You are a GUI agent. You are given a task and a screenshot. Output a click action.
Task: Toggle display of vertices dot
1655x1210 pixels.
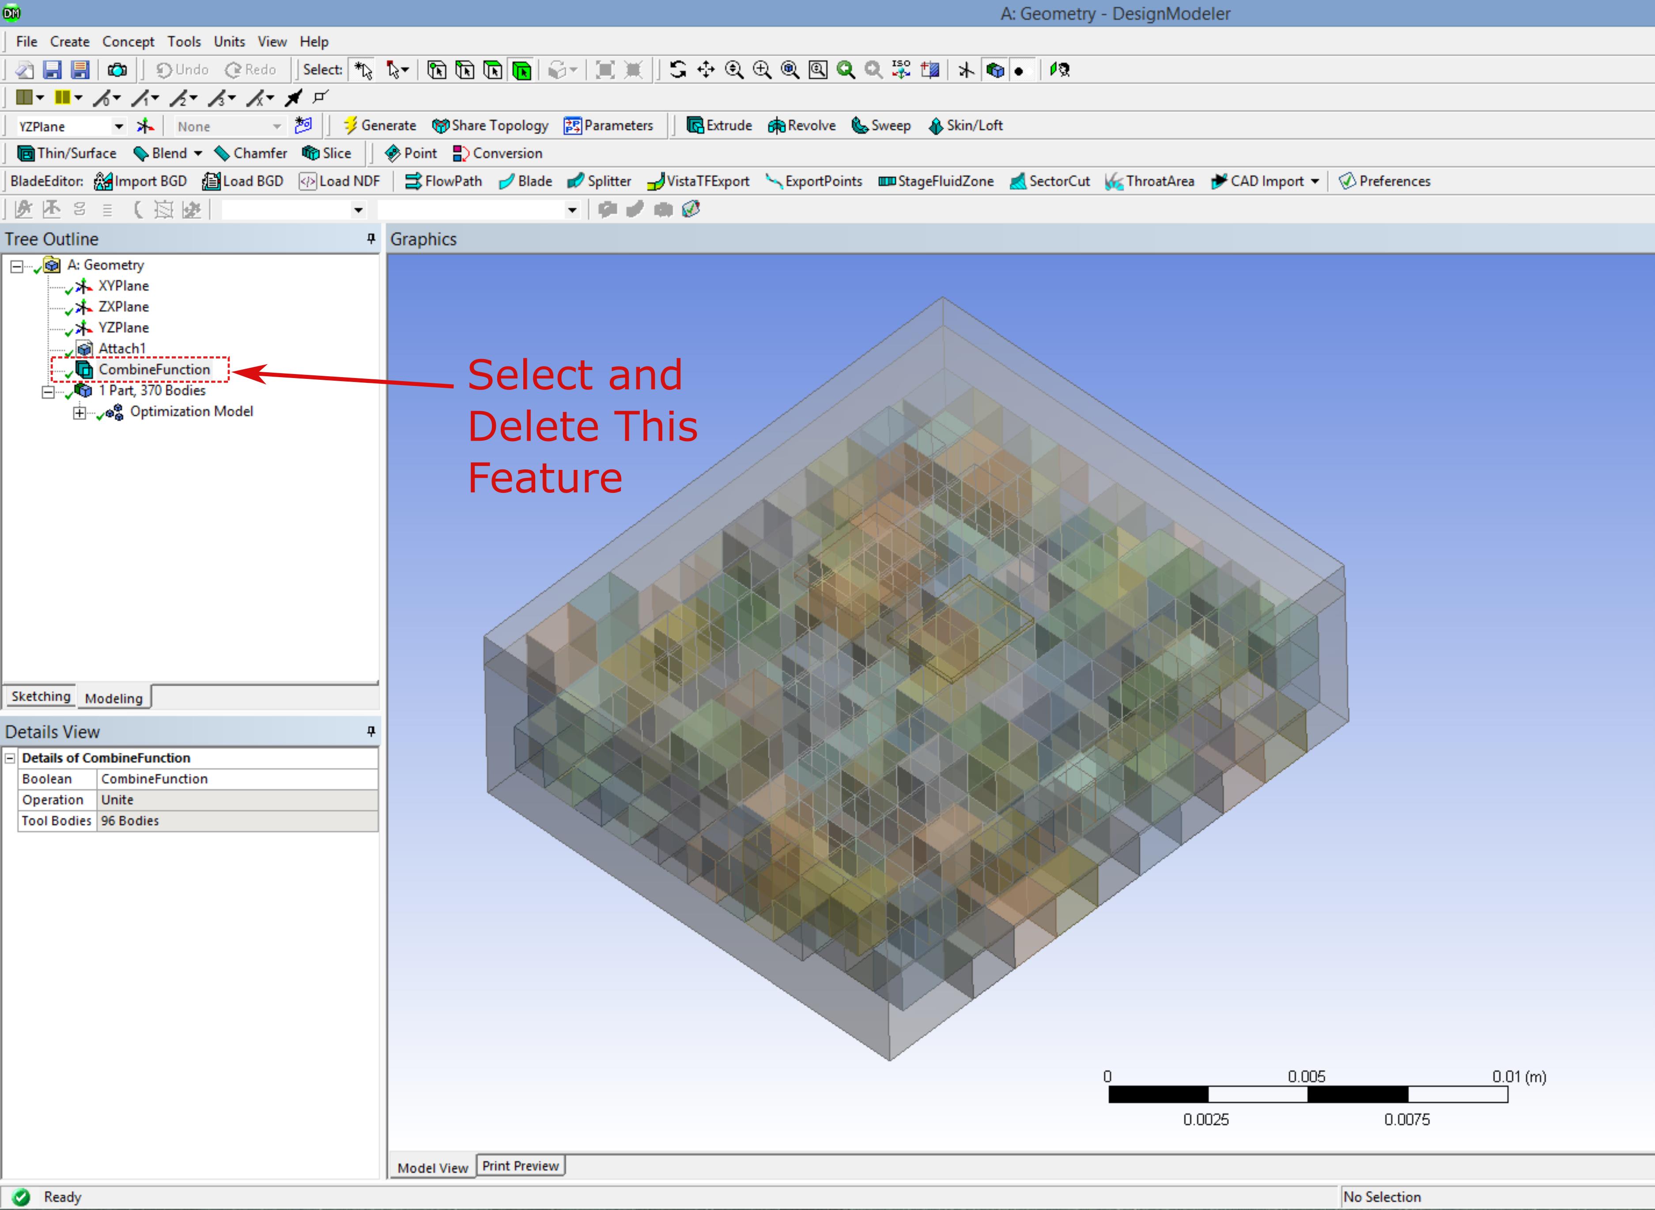1020,70
